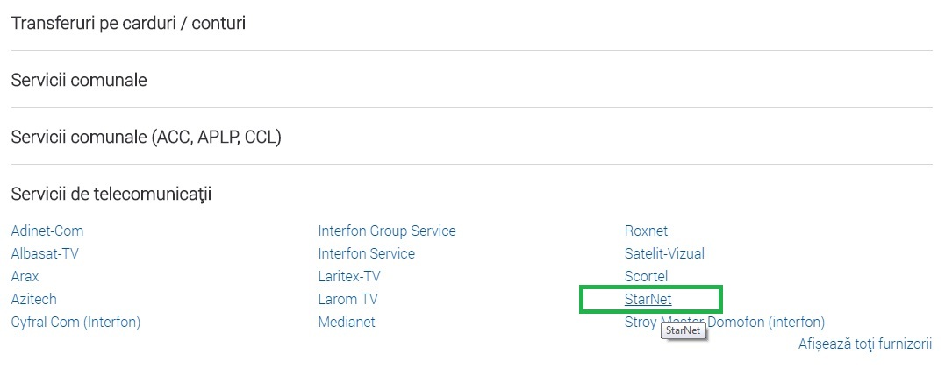Image resolution: width=945 pixels, height=369 pixels.
Task: Collapse Servicii de telecomunicaţii section
Action: point(111,194)
